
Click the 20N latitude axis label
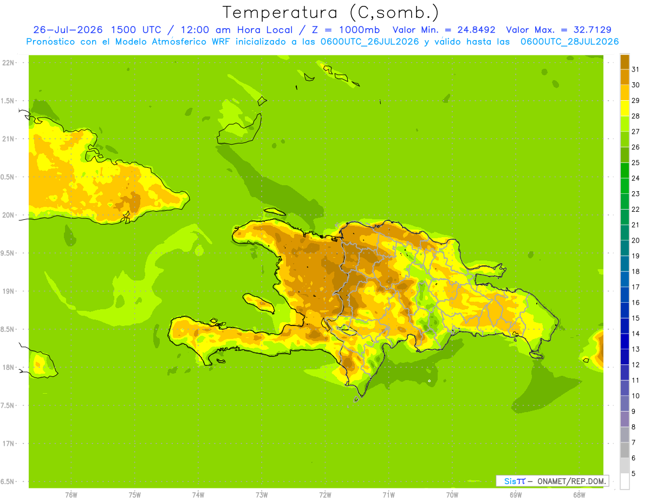pyautogui.click(x=9, y=215)
